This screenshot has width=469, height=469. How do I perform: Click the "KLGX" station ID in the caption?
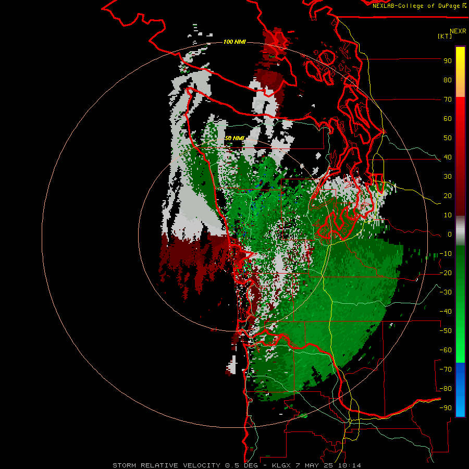pyautogui.click(x=281, y=465)
